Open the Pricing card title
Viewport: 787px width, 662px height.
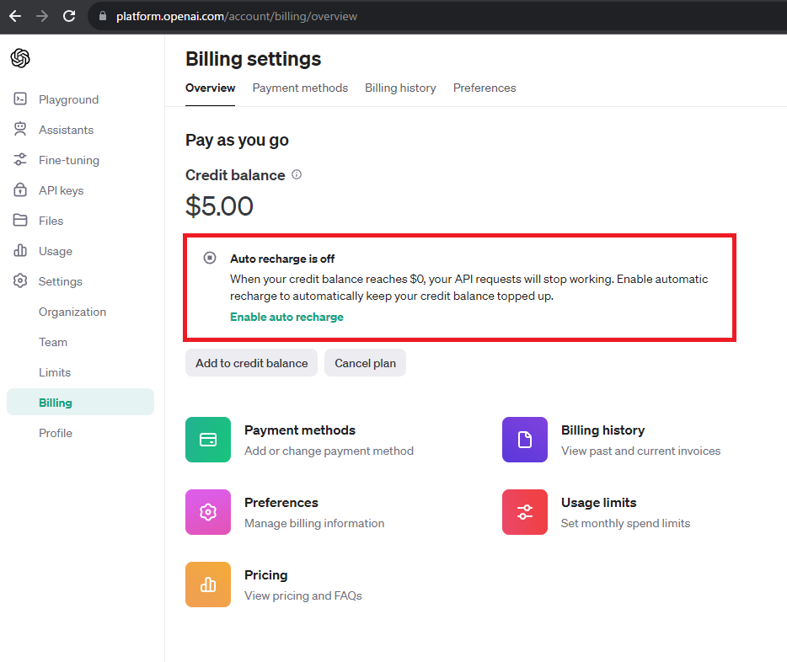pyautogui.click(x=266, y=574)
